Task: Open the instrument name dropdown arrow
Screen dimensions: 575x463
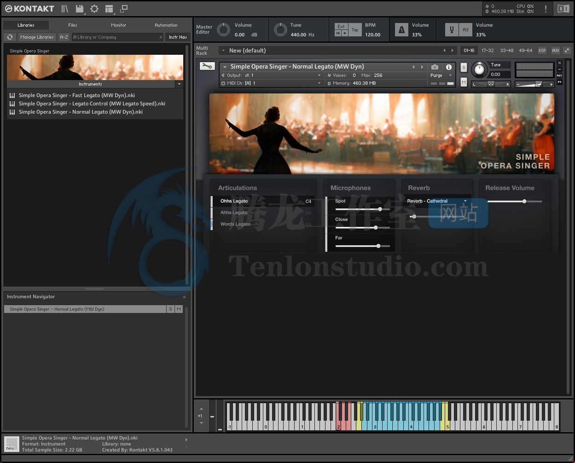Action: (225, 67)
